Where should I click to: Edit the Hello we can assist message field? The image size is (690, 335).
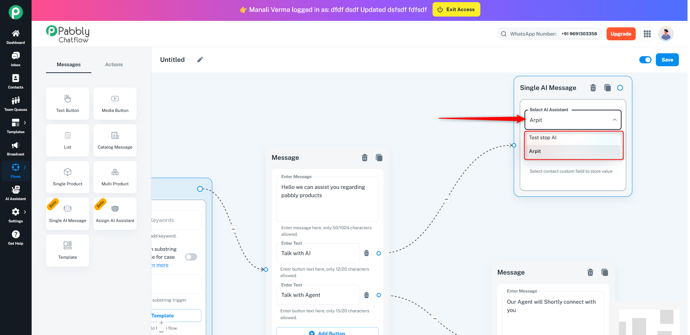point(327,199)
